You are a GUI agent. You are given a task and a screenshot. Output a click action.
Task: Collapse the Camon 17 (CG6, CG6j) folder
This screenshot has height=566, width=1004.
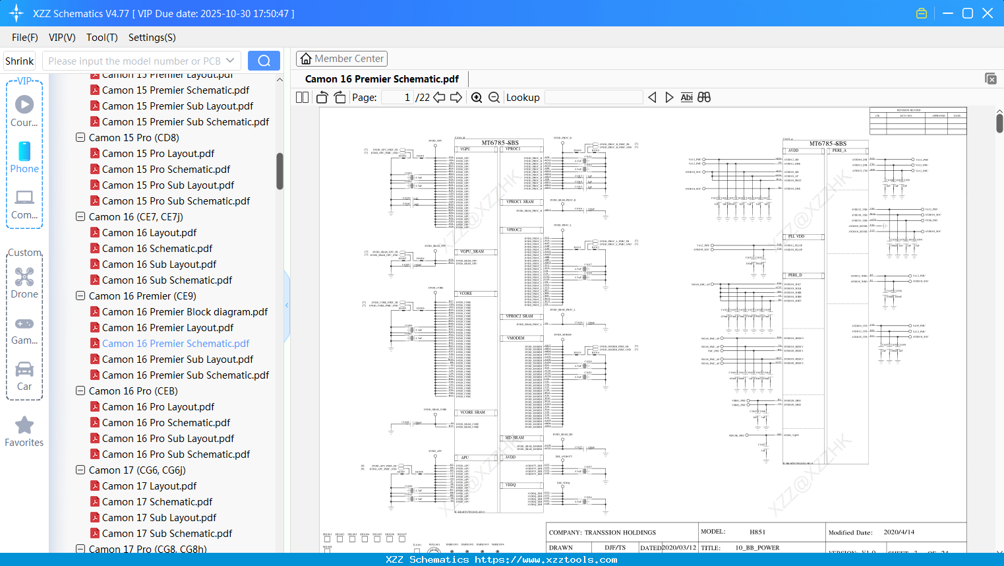click(x=80, y=470)
